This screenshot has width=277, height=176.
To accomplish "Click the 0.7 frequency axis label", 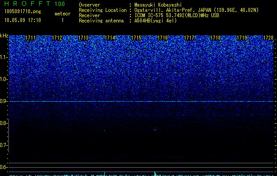I will (x=3, y=145).
